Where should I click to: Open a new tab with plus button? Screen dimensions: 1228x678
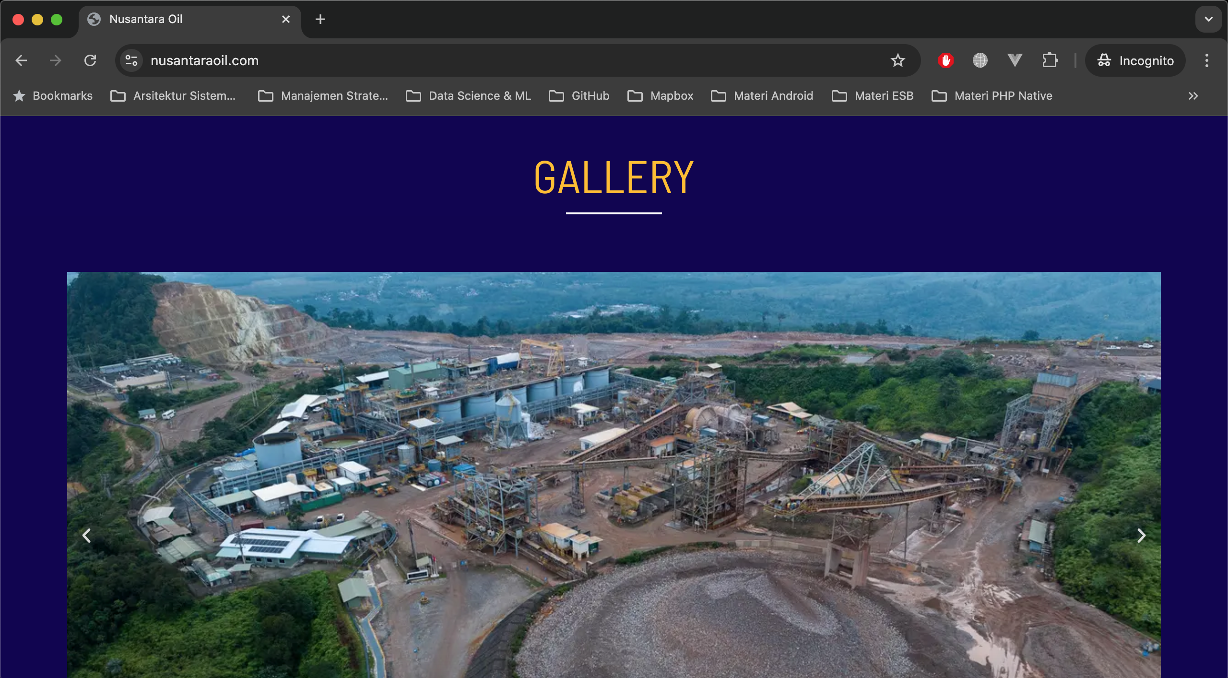click(x=320, y=19)
